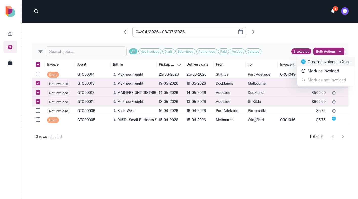Viewport: 358px width, 199px height.
Task: Filter by Not Invoiced status chip
Action: pyautogui.click(x=150, y=51)
